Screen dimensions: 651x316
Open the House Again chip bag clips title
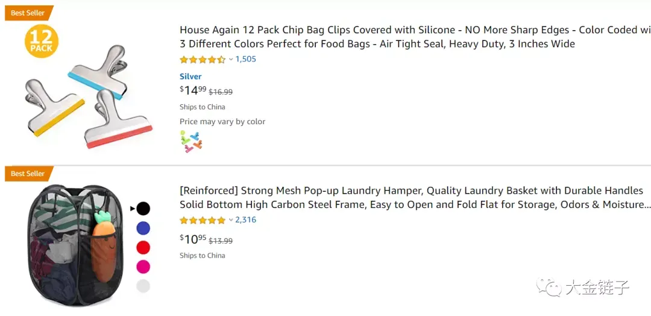pyautogui.click(x=415, y=37)
